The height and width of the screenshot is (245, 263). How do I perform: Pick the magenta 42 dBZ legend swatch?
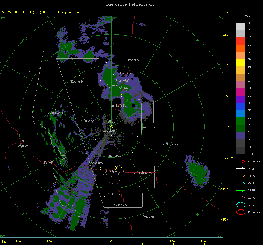tap(241, 92)
